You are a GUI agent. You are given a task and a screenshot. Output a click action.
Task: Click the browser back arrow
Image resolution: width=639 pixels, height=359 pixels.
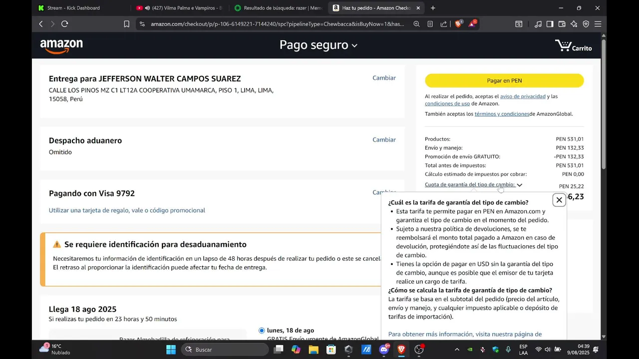tap(41, 24)
